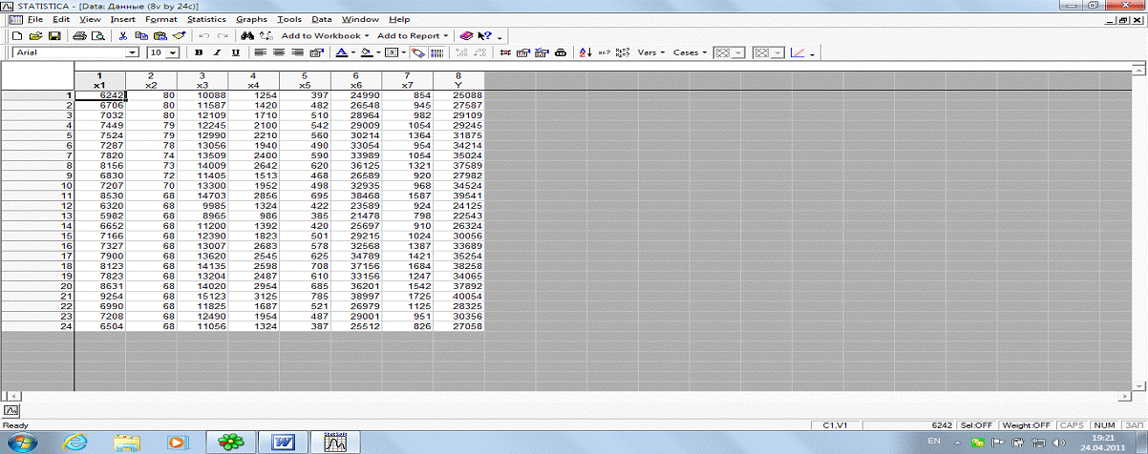The height and width of the screenshot is (454, 1148).
Task: Open the Statistics menu
Action: [x=206, y=19]
